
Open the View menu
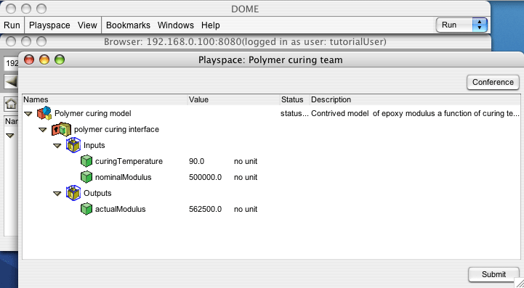point(87,25)
